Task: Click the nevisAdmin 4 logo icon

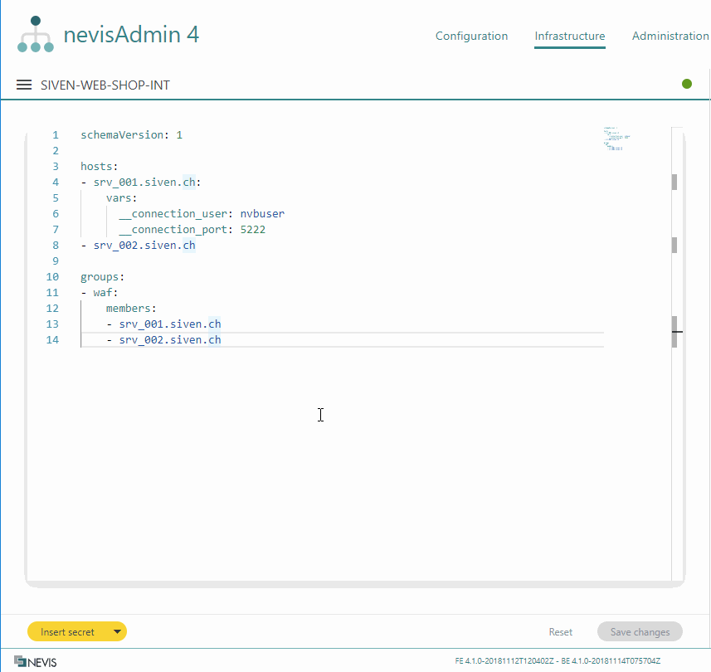Action: pos(36,34)
